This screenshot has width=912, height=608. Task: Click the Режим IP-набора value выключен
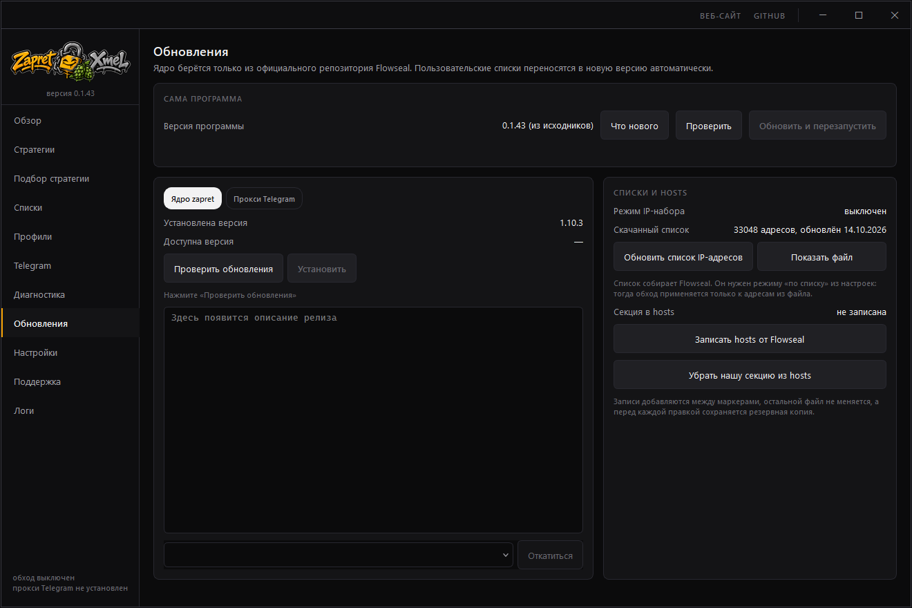click(x=865, y=211)
